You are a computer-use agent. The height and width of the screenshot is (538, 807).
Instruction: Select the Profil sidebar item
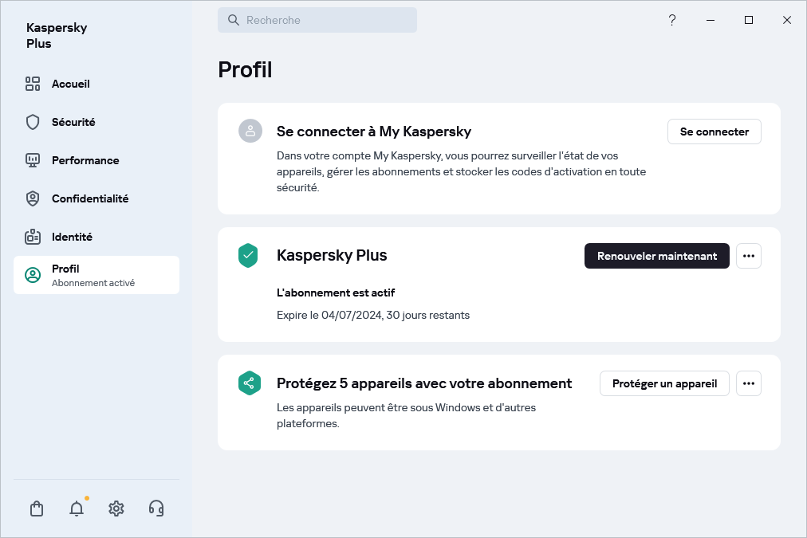coord(96,275)
